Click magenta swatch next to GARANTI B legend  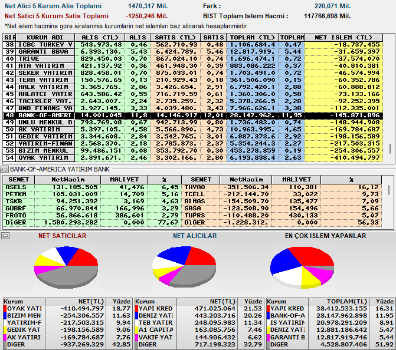[x=268, y=338]
